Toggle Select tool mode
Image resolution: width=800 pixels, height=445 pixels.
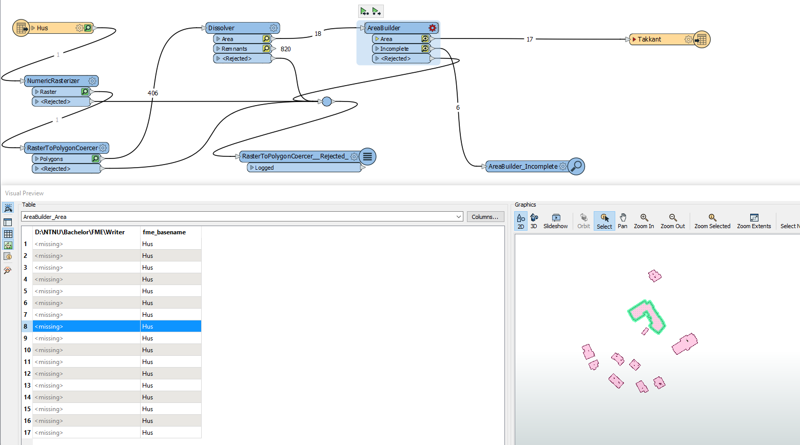pyautogui.click(x=604, y=221)
